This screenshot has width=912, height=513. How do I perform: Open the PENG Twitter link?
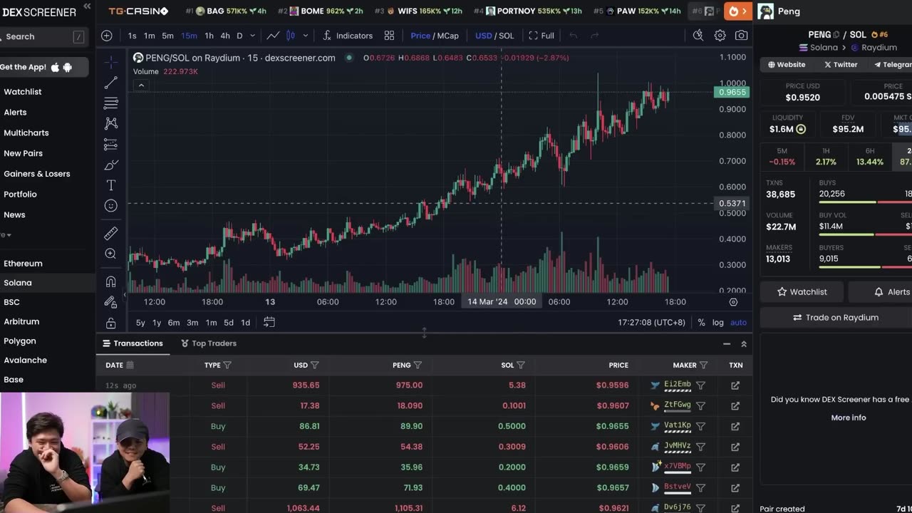pos(841,64)
